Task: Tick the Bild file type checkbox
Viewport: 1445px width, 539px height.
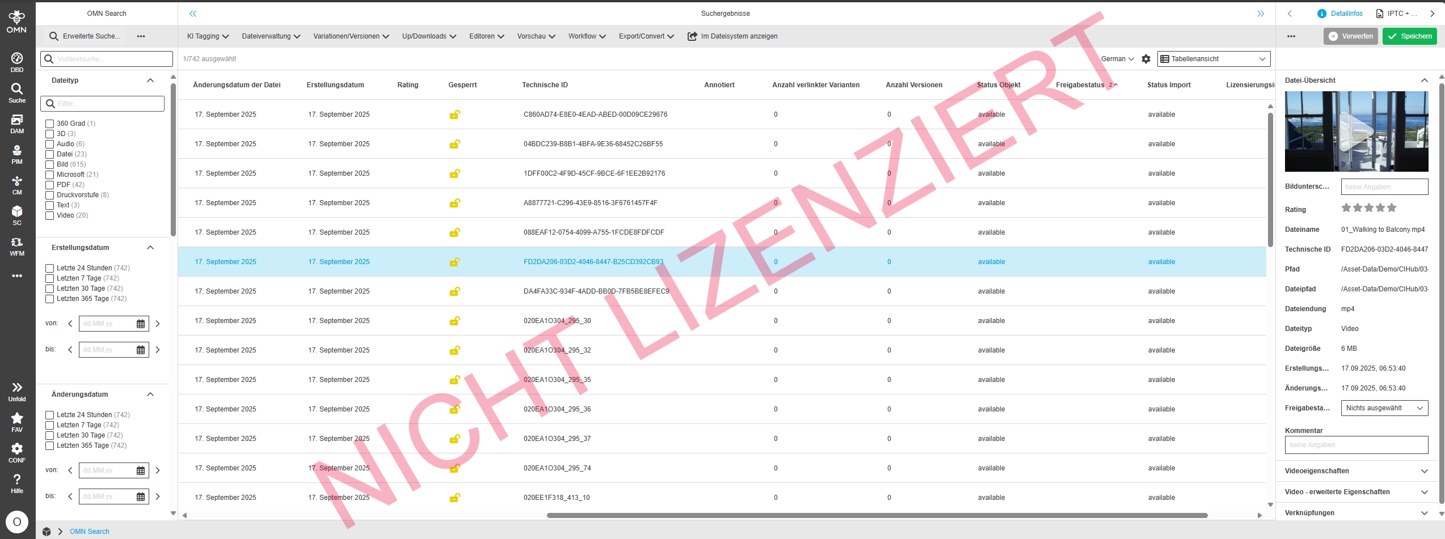Action: (x=50, y=164)
